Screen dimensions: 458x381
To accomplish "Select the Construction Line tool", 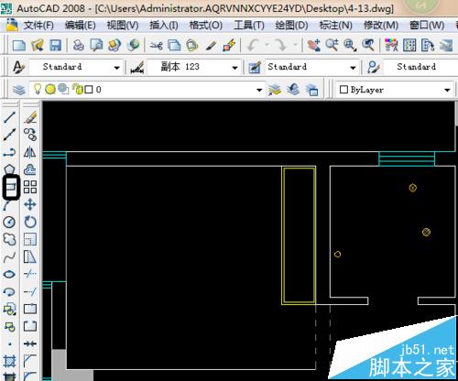I will coord(9,135).
